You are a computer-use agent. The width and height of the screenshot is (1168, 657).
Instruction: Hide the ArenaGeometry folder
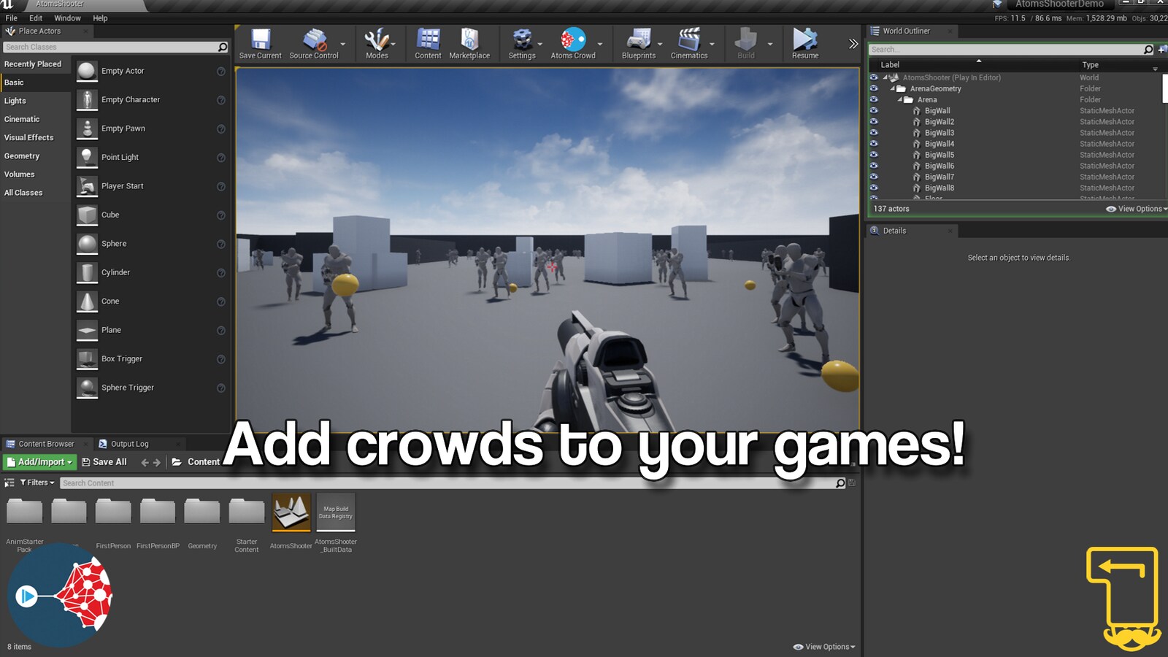click(874, 88)
